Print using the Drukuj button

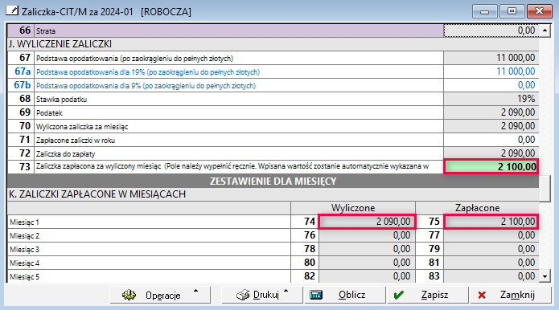pyautogui.click(x=262, y=295)
